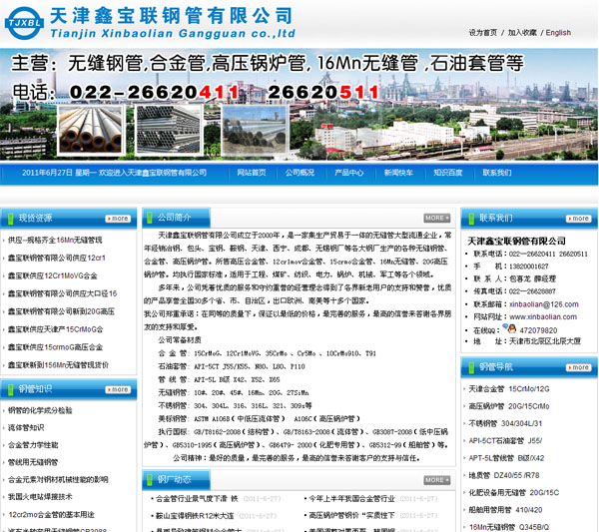Open link 鑫宝联钢管有限公司供应大口径16
Image resolution: width=599 pixels, height=532 pixels.
(62, 293)
